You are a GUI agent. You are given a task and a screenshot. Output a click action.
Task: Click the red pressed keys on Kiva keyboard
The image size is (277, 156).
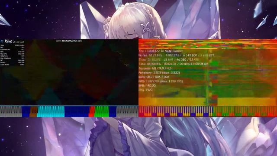[92, 111]
